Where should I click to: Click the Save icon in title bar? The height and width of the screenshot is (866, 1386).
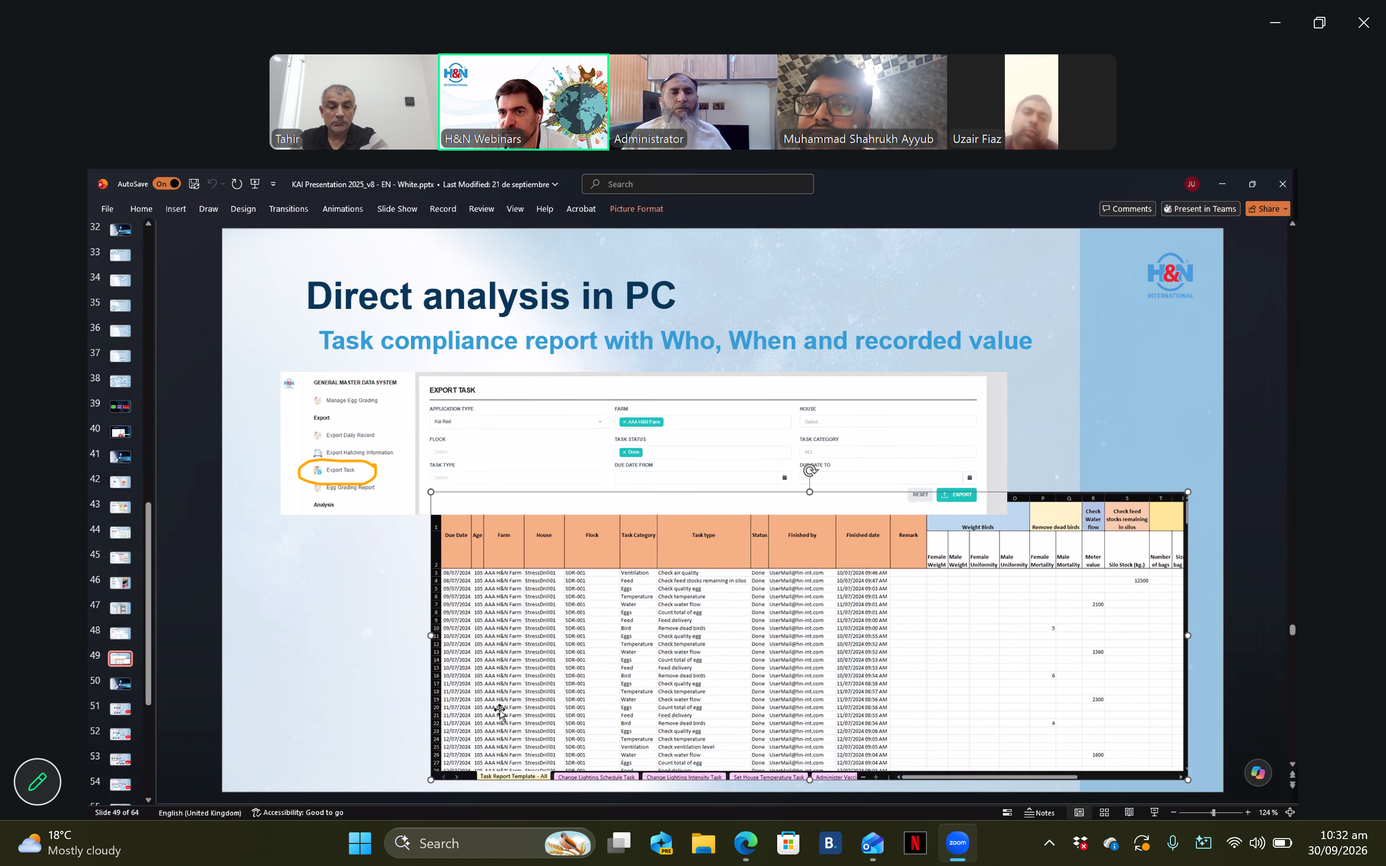[194, 184]
